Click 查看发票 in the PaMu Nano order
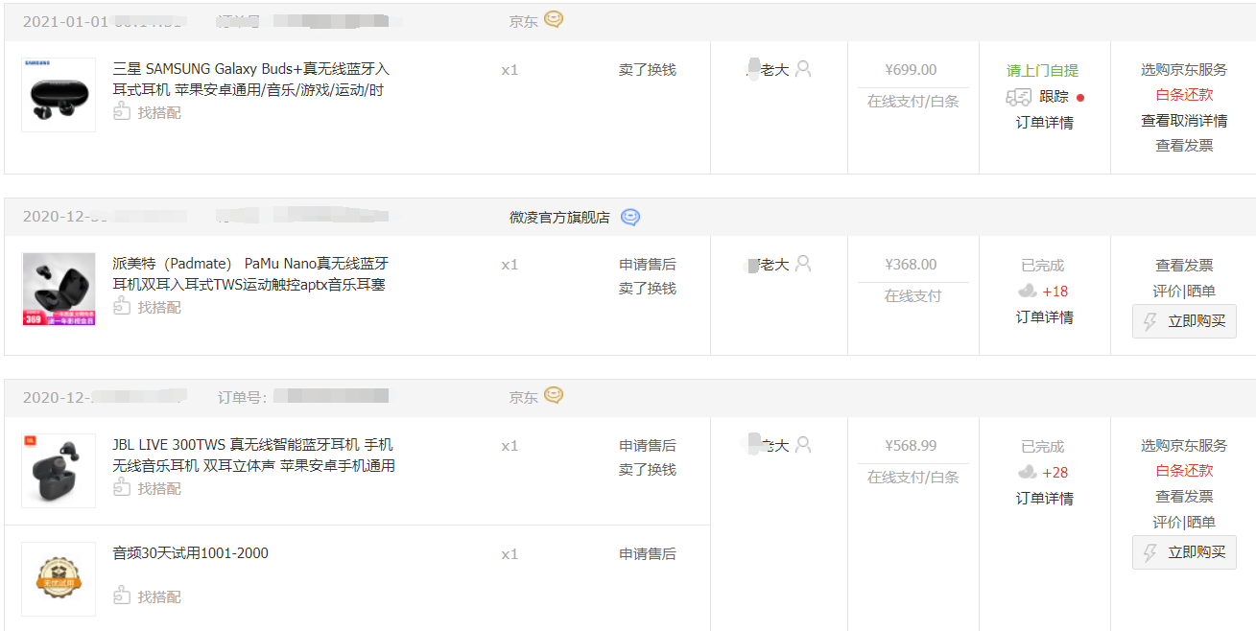 (x=1184, y=266)
